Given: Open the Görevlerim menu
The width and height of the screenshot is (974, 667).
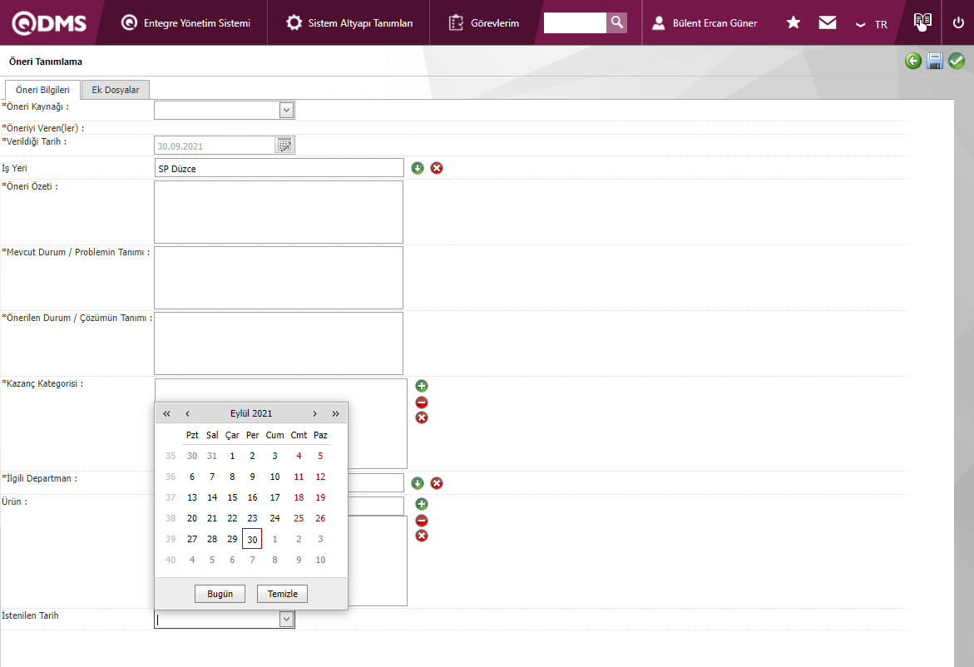Looking at the screenshot, I should (483, 22).
